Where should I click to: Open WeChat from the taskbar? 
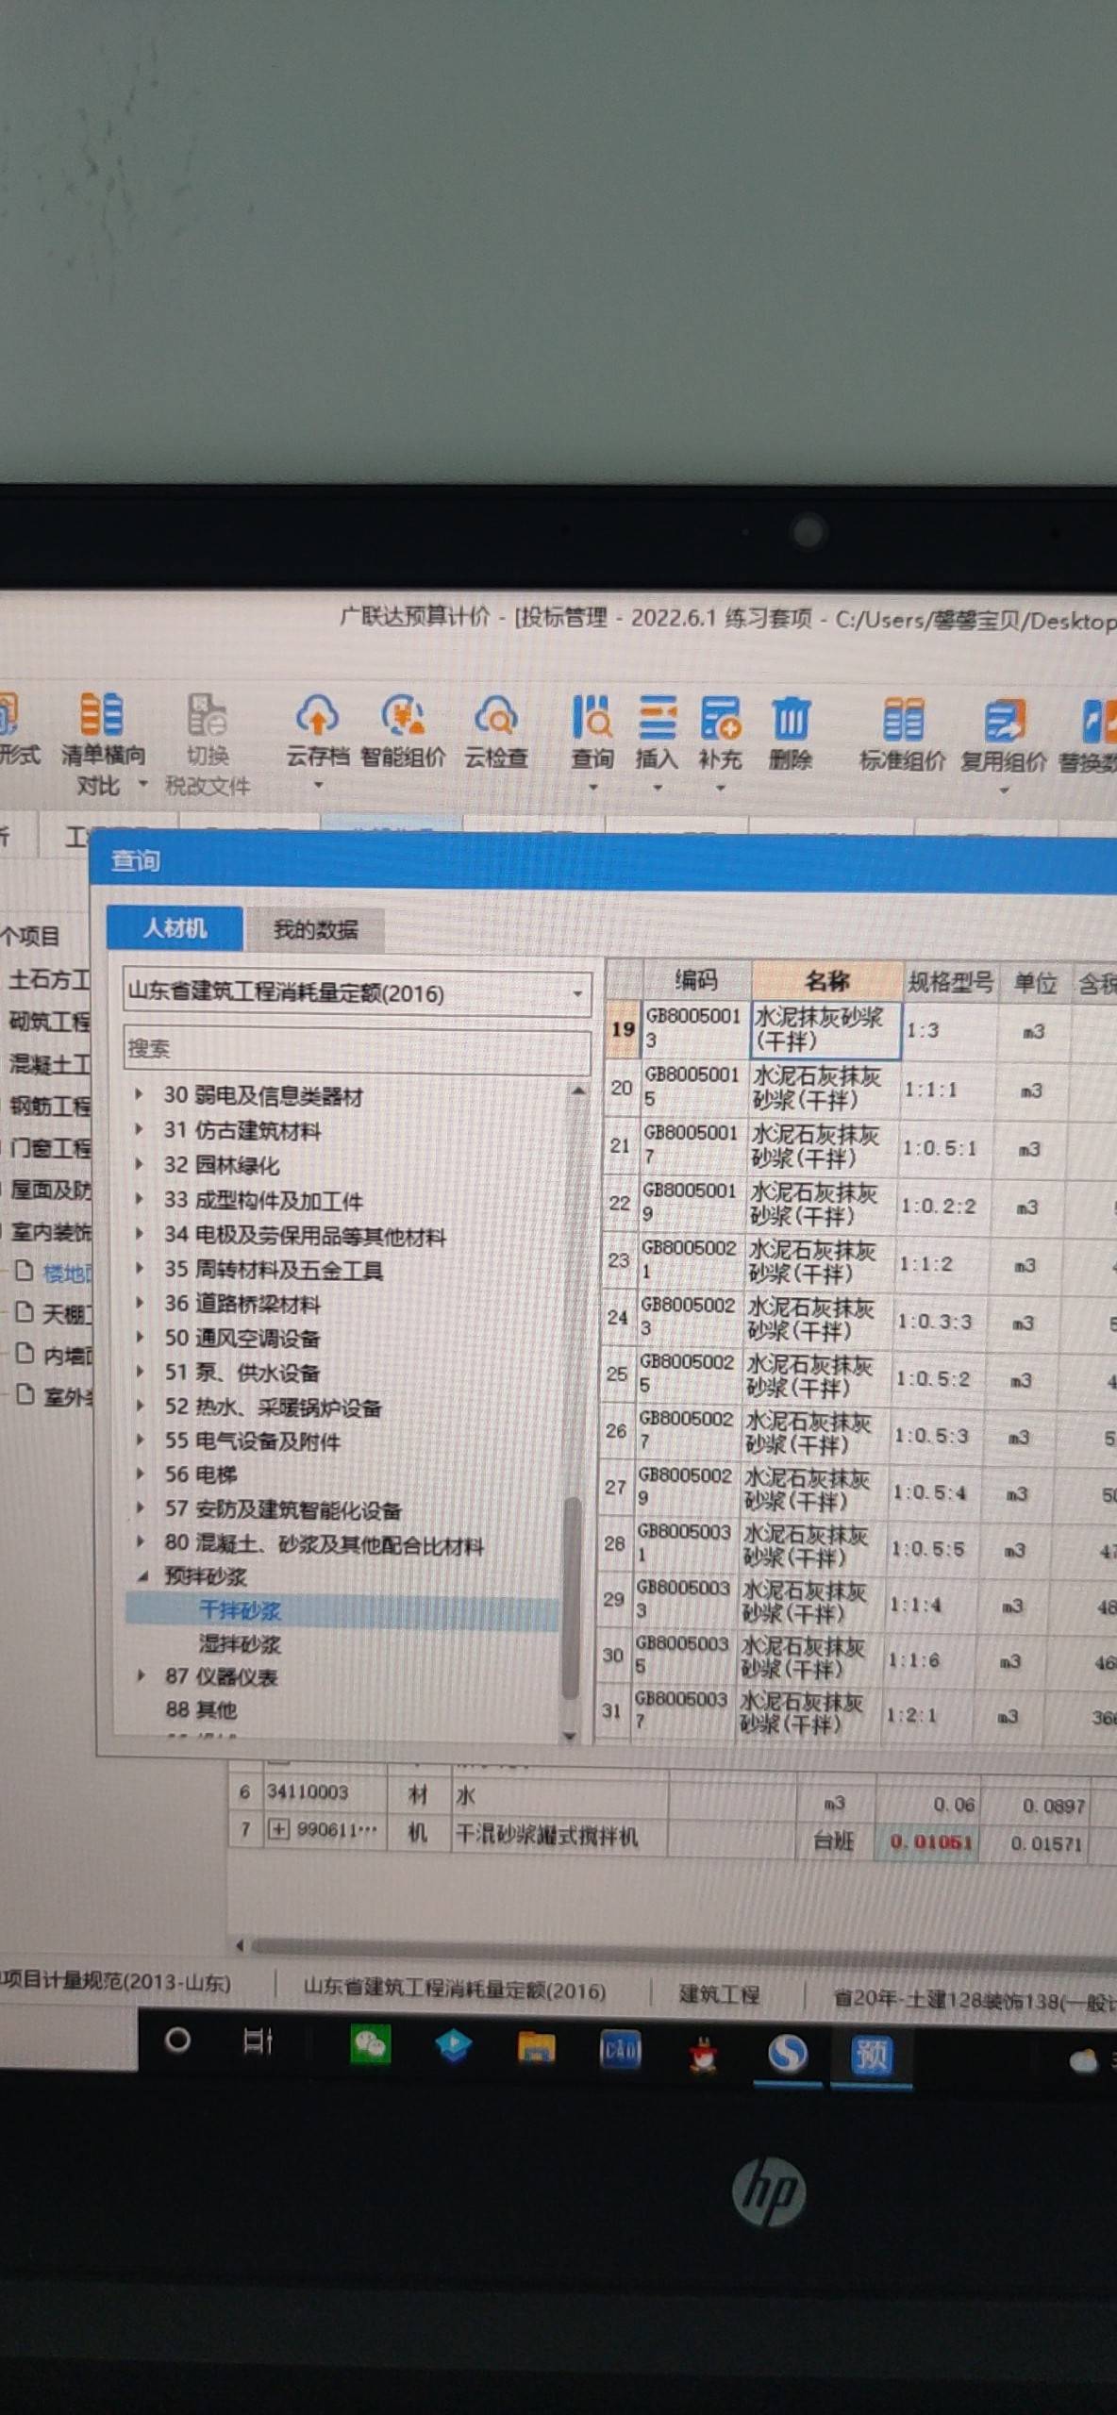[x=370, y=2045]
